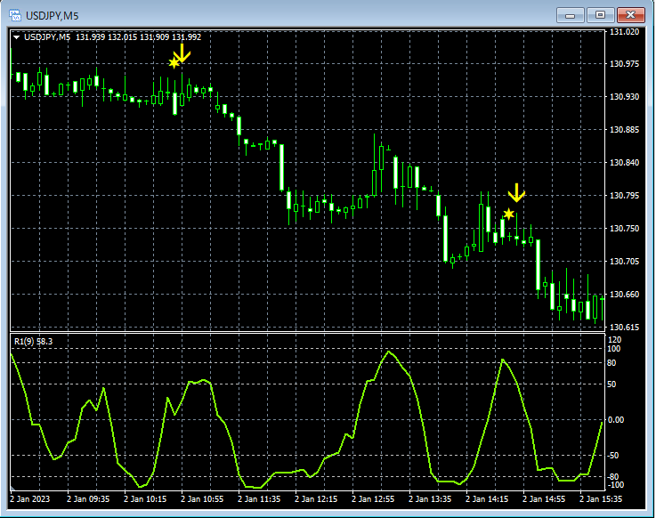
Task: Click the 2 Jan 14:15 time label
Action: click(487, 499)
